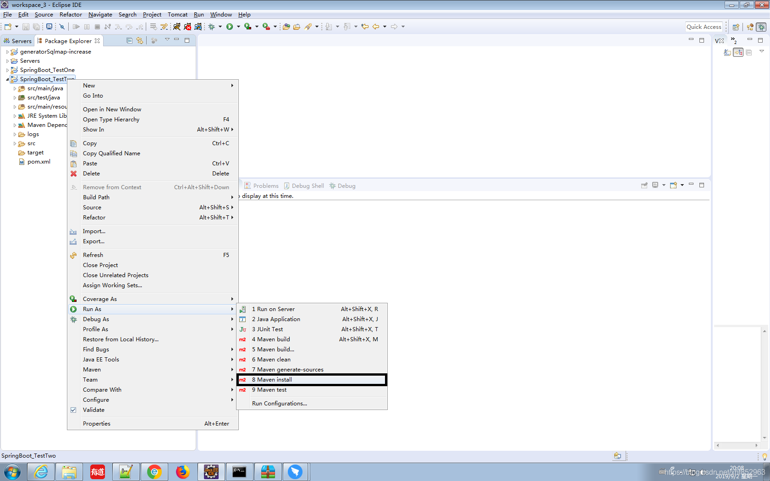Open dropdown arrow next to New button
The width and height of the screenshot is (770, 481).
(x=16, y=27)
